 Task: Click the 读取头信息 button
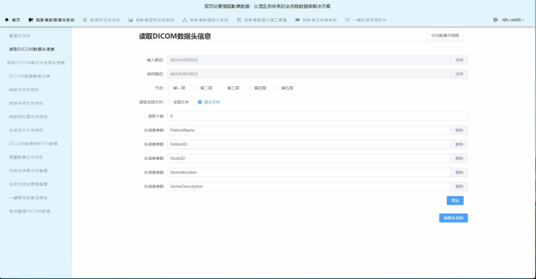coord(453,218)
